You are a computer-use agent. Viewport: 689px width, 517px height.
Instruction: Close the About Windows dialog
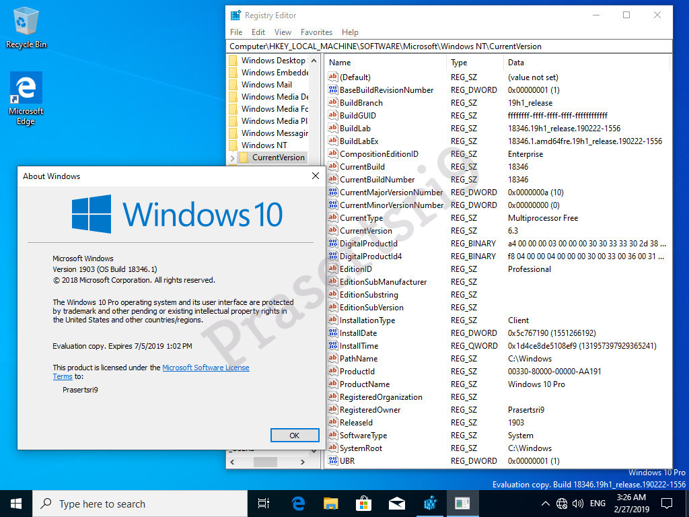315,176
